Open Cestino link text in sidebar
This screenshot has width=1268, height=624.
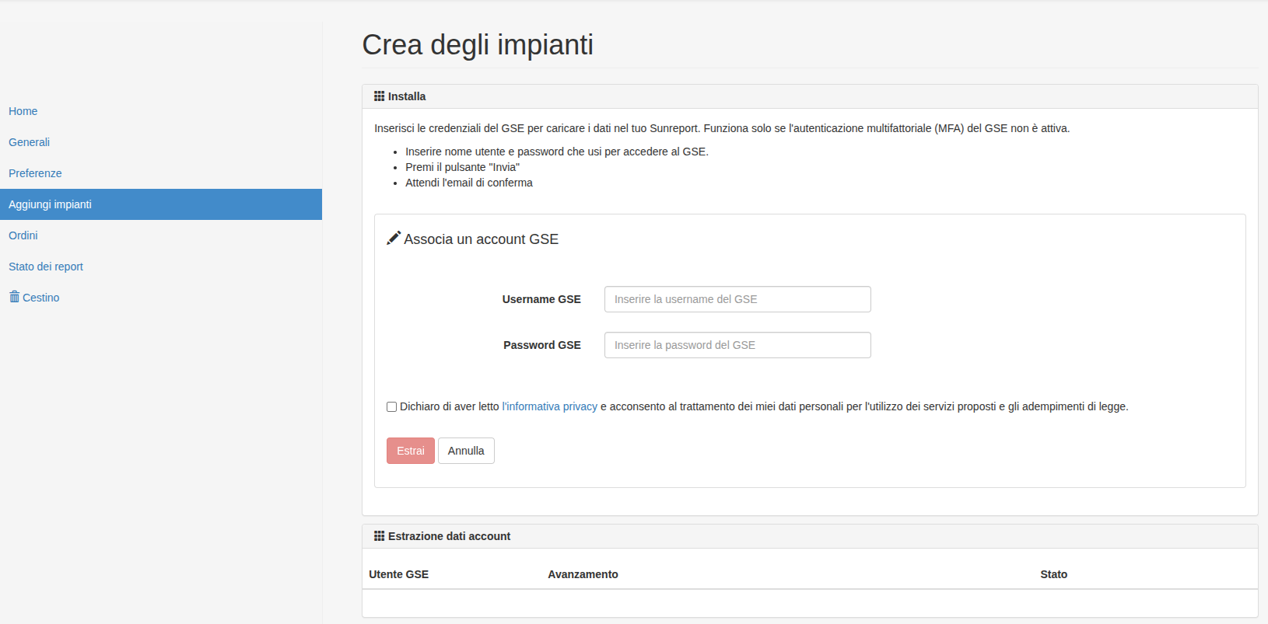pyautogui.click(x=41, y=298)
